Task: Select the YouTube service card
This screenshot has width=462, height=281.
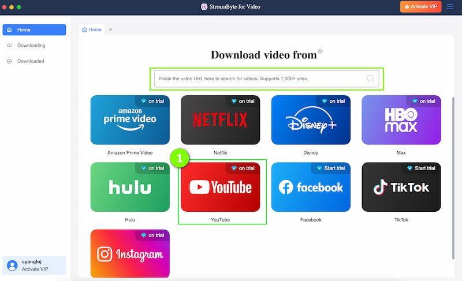Action: [221, 187]
